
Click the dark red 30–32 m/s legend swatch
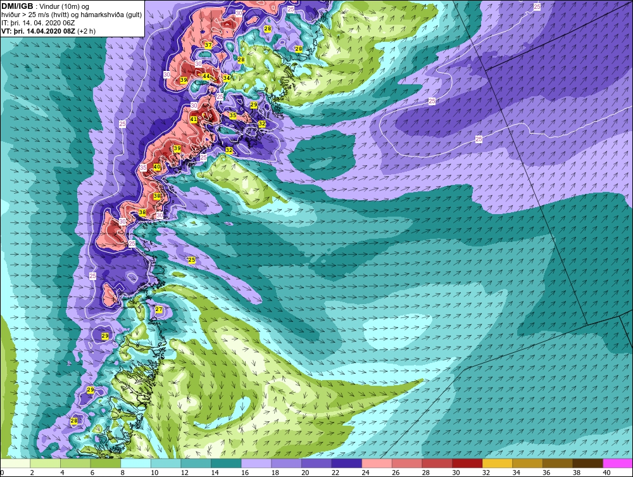pos(467,463)
